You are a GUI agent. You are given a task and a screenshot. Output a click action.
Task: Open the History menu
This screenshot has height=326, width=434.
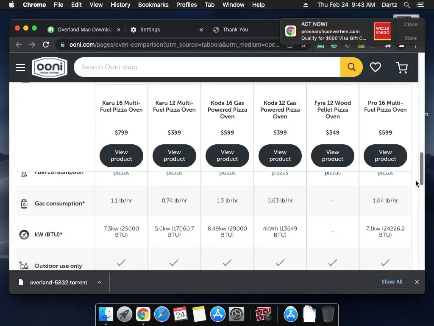click(x=120, y=5)
